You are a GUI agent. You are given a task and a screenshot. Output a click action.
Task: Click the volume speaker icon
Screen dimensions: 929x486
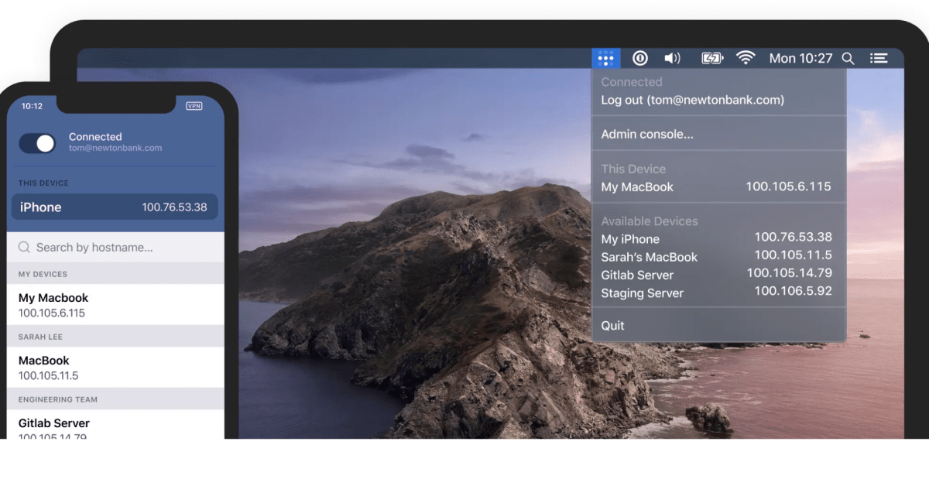672,58
